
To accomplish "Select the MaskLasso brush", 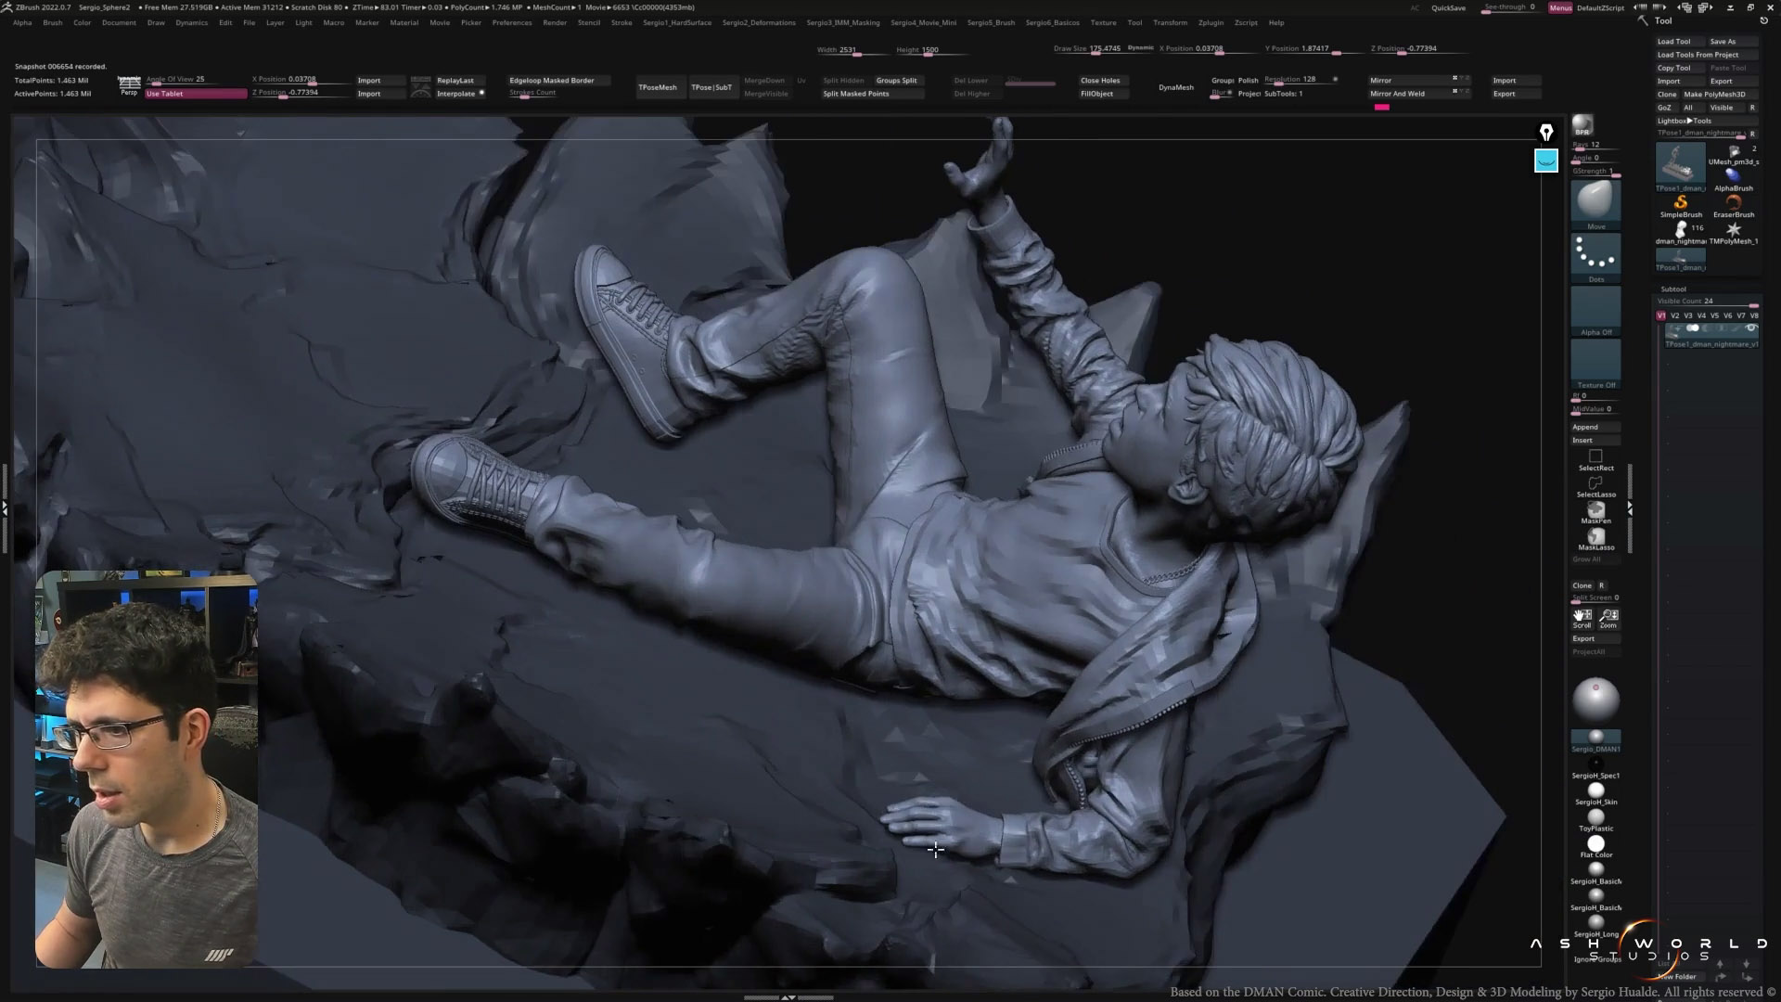I will 1595,538.
